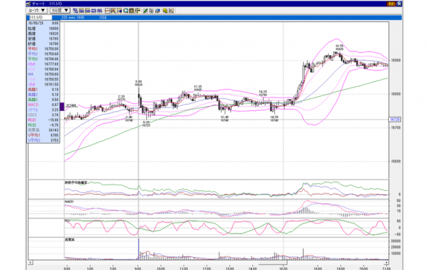
Task: Select the eraser tool in toolbar
Action: (157, 11)
